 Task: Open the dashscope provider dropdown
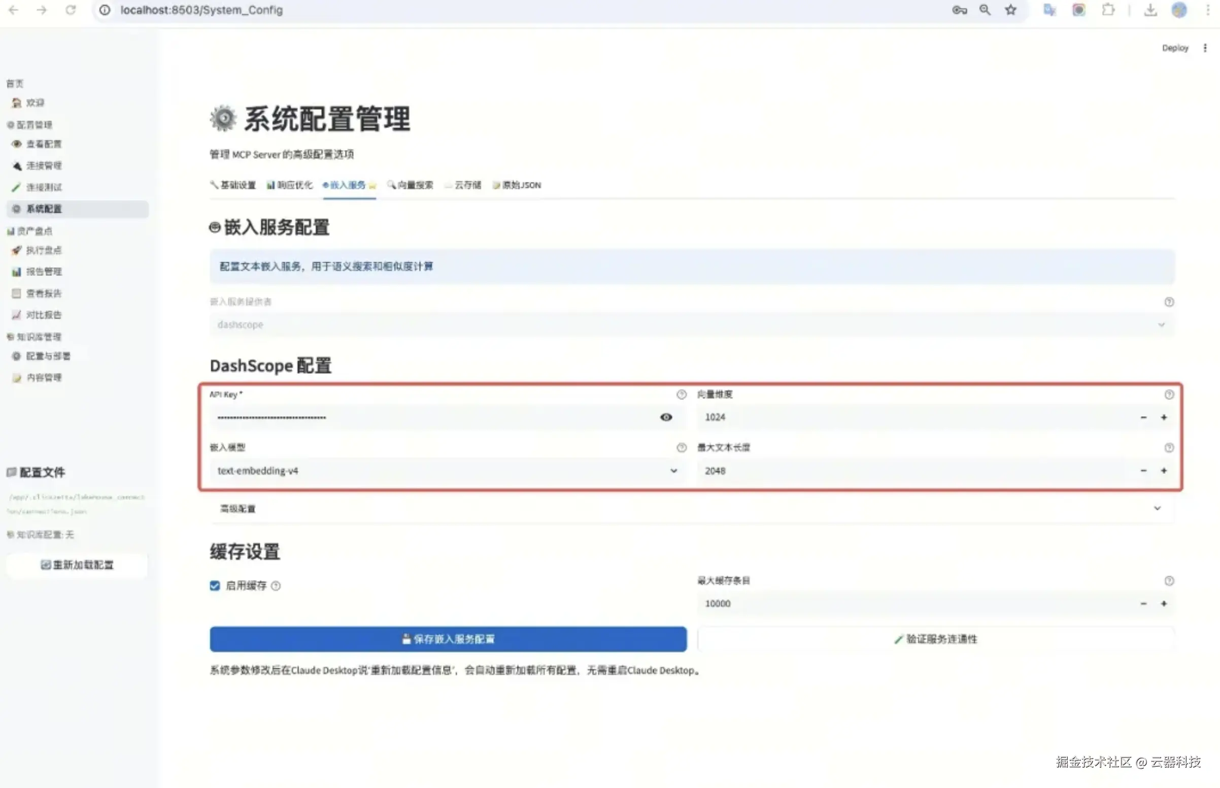point(691,325)
